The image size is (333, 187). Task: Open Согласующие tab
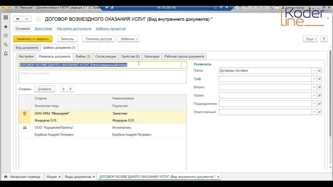pos(106,57)
